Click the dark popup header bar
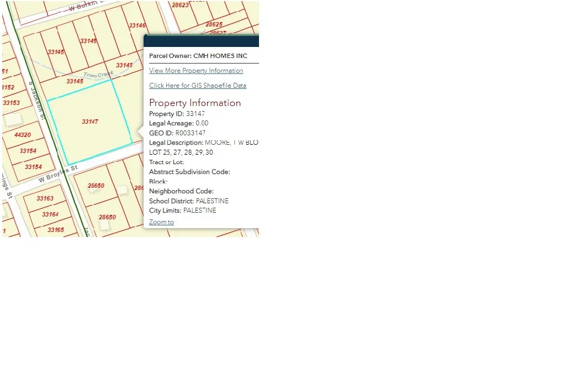This screenshot has height=369, width=576. tap(201, 41)
